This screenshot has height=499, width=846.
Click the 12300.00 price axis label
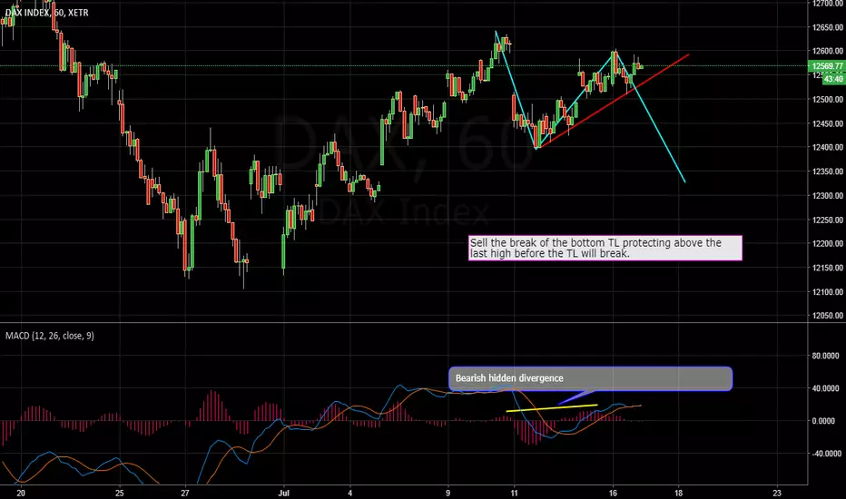point(828,196)
